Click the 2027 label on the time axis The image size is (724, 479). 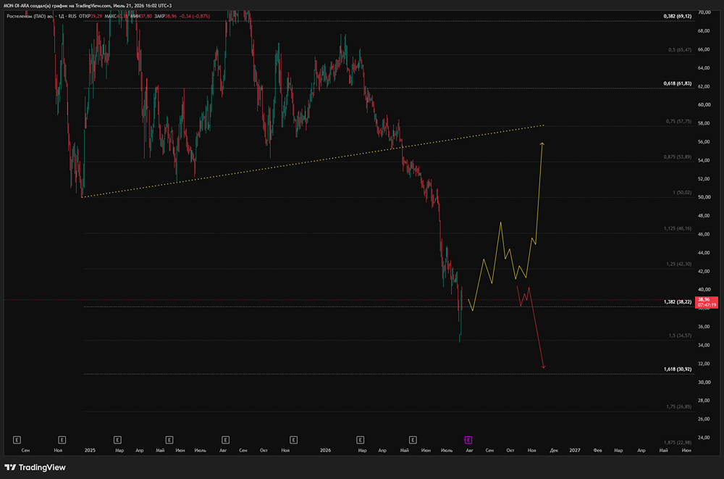[x=575, y=450]
